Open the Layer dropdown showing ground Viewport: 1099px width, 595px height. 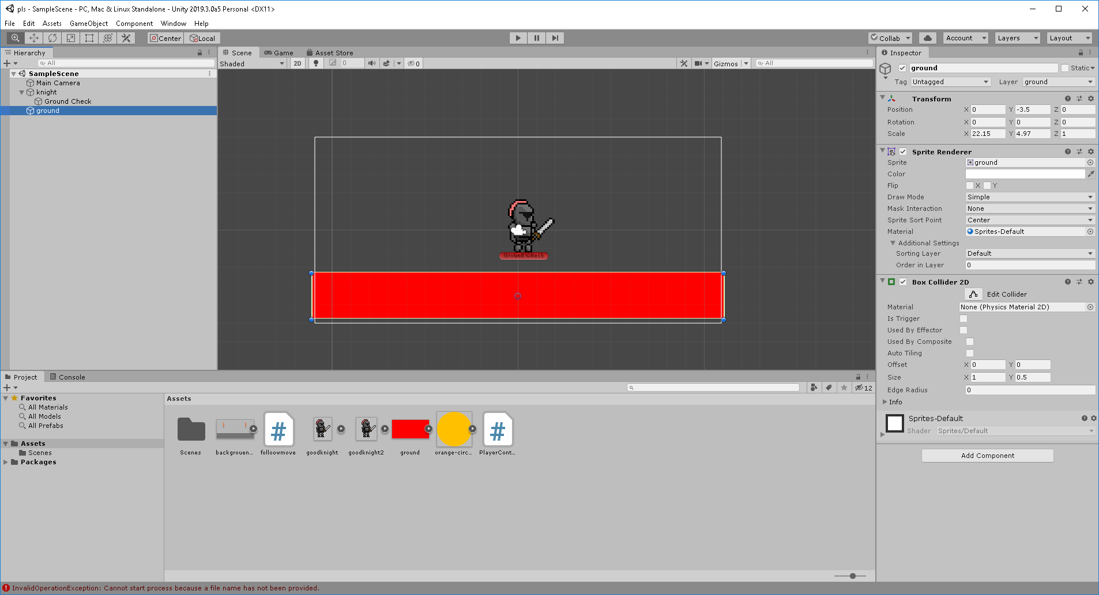point(1059,82)
